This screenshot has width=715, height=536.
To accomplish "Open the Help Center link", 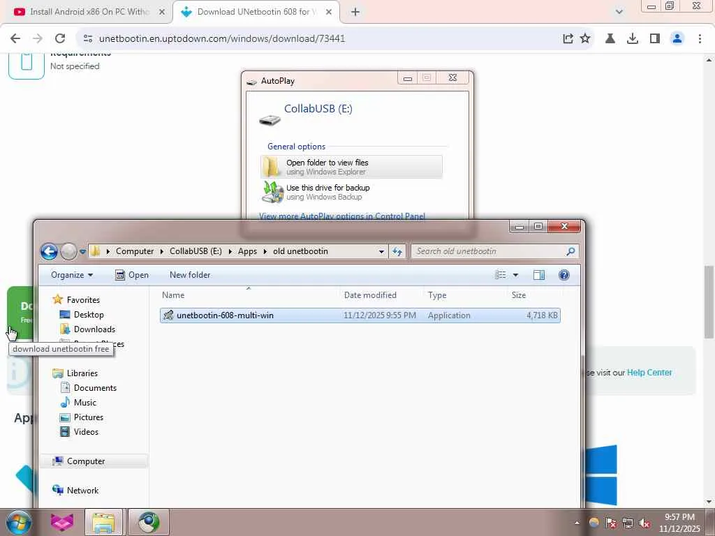I will [x=649, y=373].
